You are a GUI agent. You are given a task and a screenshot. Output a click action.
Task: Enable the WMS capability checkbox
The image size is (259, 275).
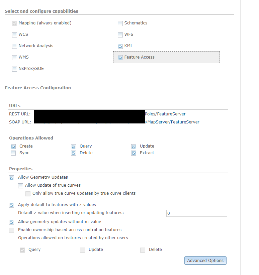(14, 58)
